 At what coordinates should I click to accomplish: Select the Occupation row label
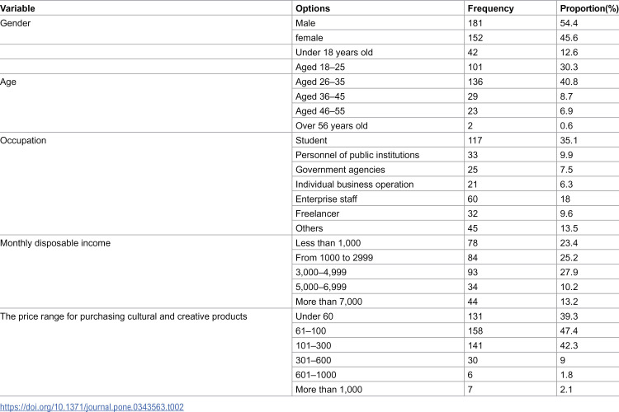coord(23,140)
